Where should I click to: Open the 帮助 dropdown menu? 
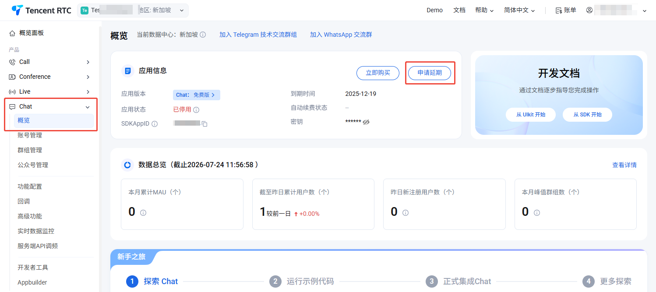tap(484, 10)
